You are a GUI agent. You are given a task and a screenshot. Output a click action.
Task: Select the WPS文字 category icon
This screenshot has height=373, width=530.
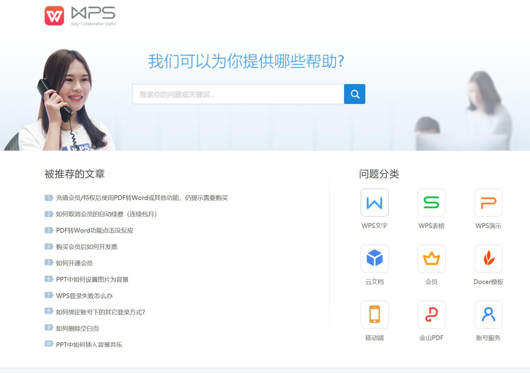point(375,203)
